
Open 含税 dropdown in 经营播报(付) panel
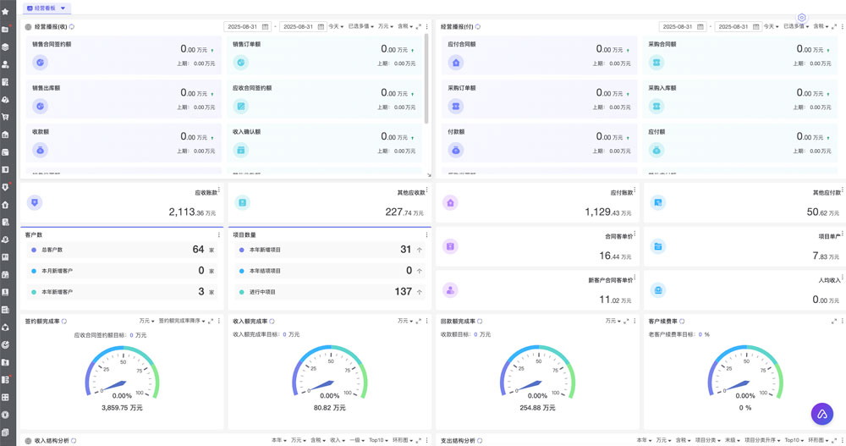[x=821, y=27]
